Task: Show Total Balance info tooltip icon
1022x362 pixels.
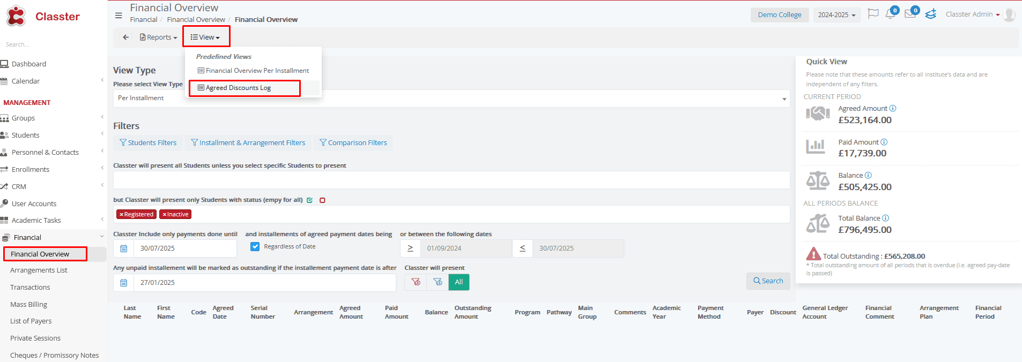Action: 886,218
